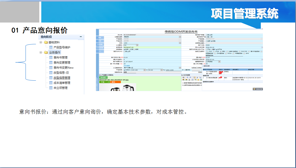Viewport: 296px width, 168px height.
Task: Click the 销售目的地 field containing 韩国
Action: click(130, 72)
